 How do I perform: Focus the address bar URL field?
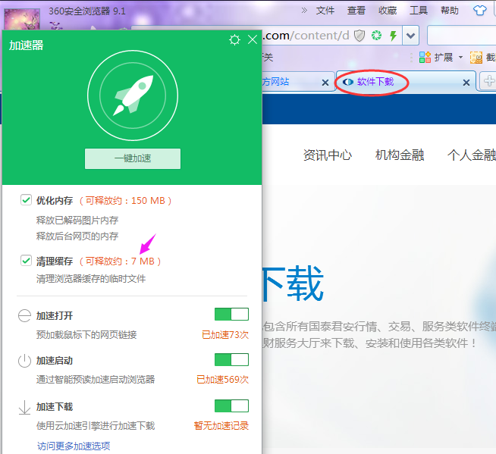tap(306, 36)
